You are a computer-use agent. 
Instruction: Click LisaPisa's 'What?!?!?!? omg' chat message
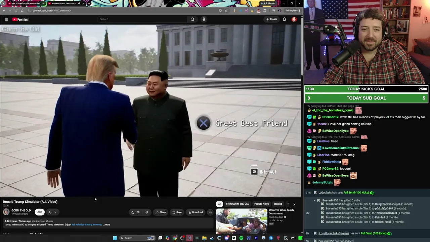click(x=343, y=155)
